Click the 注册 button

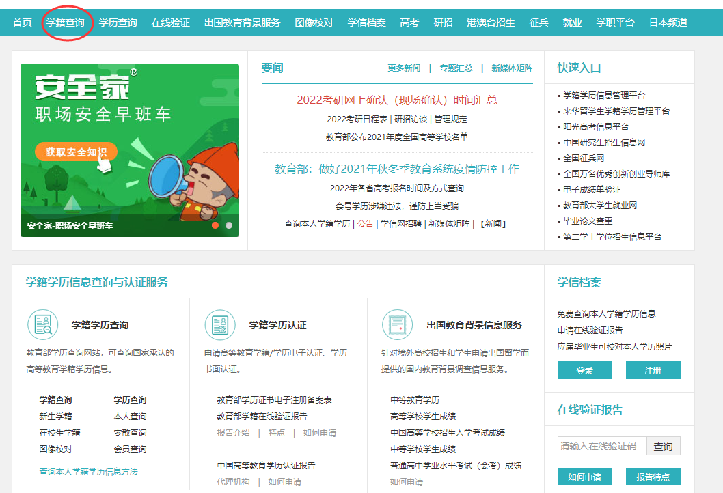click(x=653, y=371)
